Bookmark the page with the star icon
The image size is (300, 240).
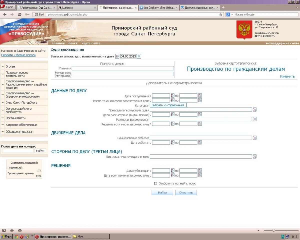[x=221, y=14]
